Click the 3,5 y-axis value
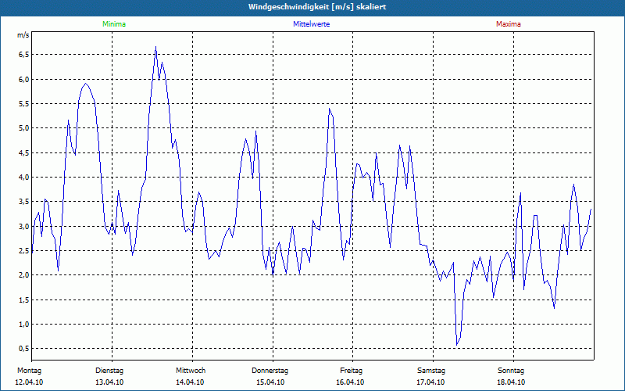Screen dimensions: 625x391 (23, 202)
